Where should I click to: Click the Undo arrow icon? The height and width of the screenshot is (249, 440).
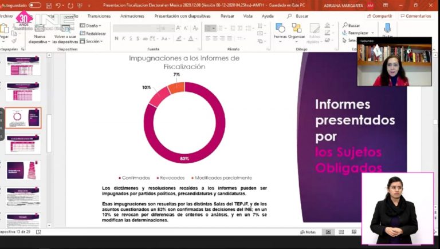coord(58,5)
